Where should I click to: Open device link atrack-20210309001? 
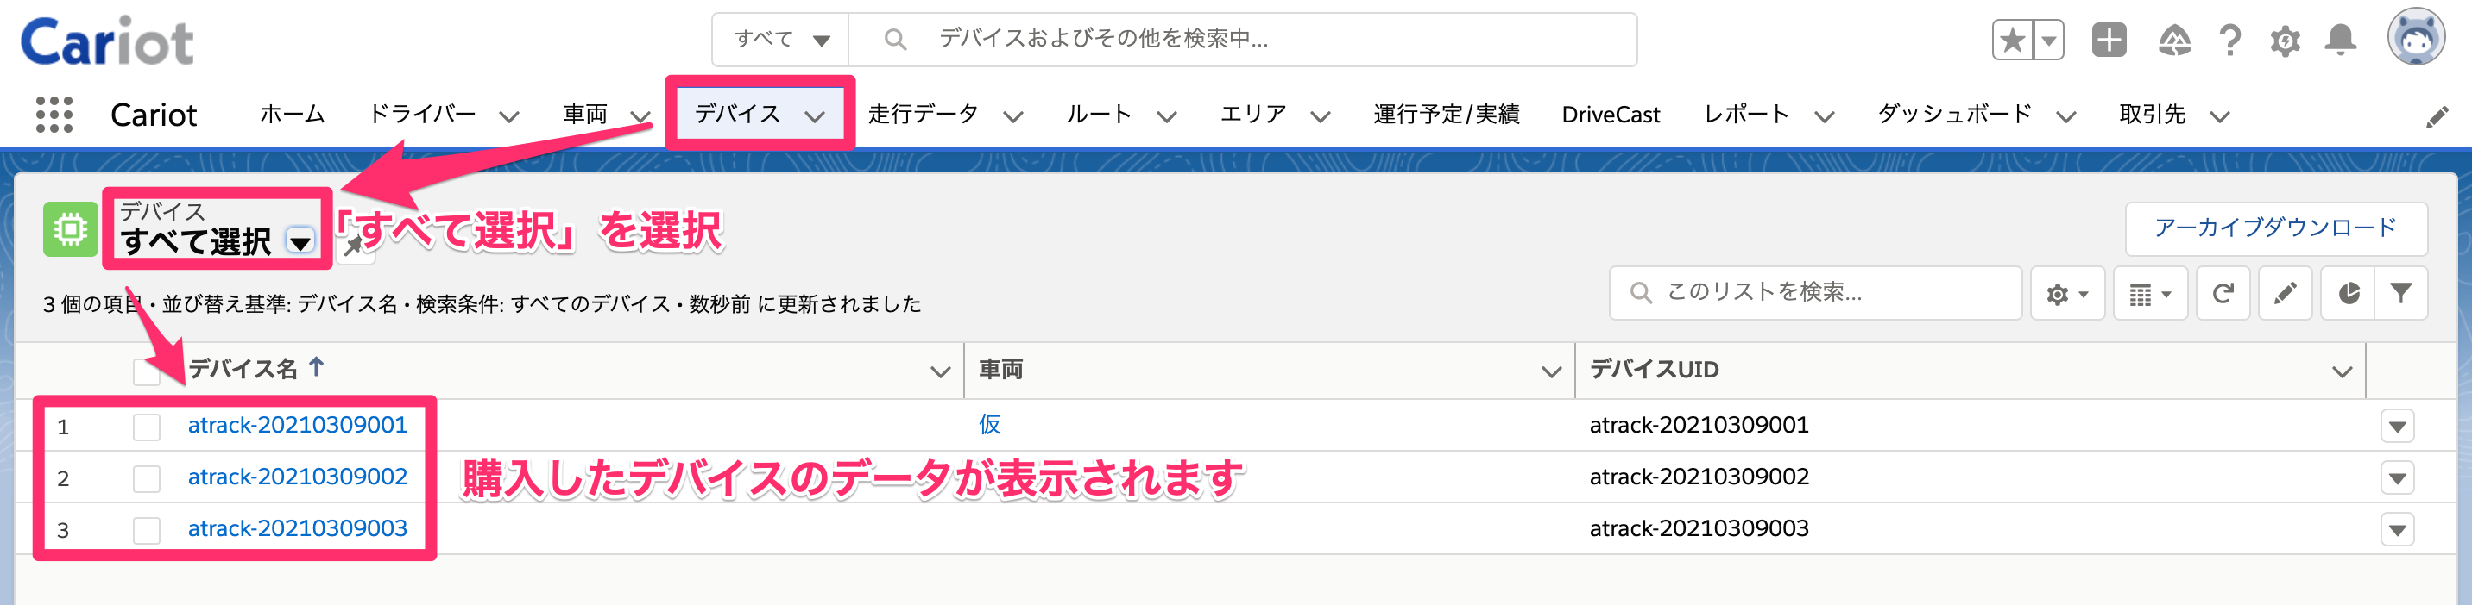click(298, 426)
